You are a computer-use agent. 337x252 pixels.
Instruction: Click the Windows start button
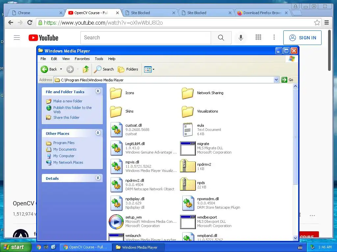coord(15,247)
